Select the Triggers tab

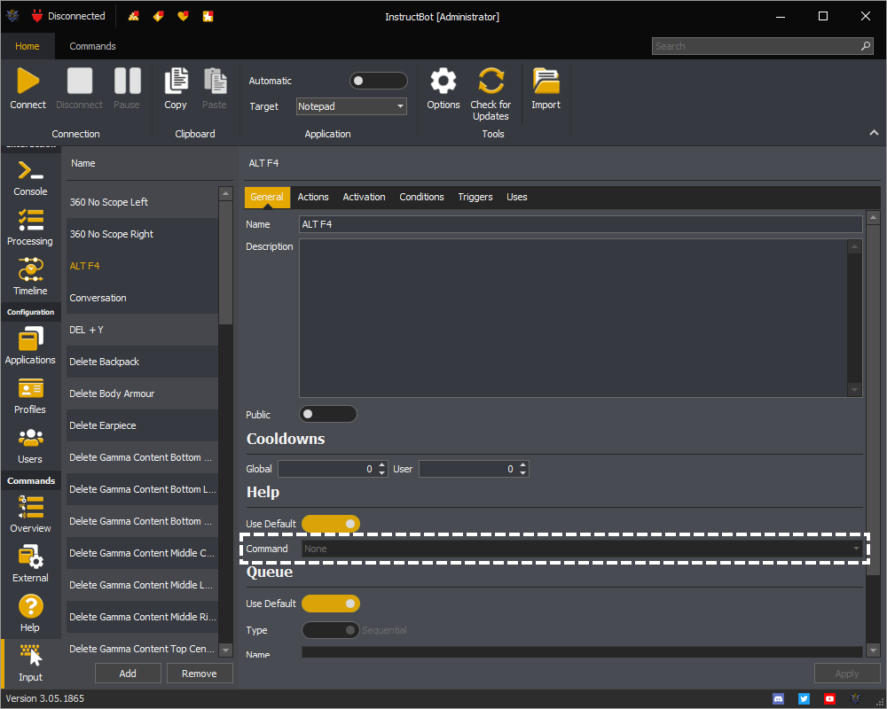(x=475, y=197)
